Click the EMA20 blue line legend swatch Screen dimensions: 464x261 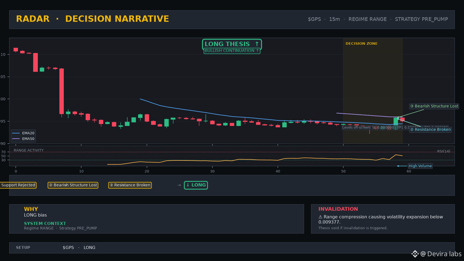click(16, 133)
